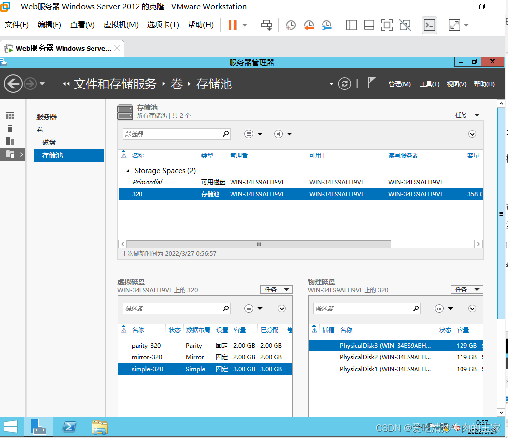Open dashboard icon in left sidebar
This screenshot has height=438, width=508.
click(10, 116)
